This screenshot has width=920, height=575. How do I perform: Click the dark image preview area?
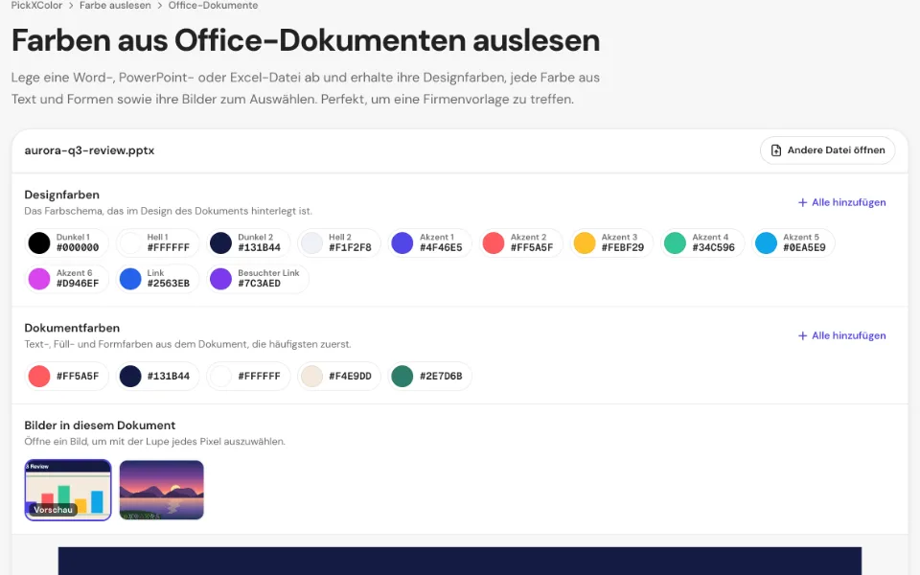[459, 561]
